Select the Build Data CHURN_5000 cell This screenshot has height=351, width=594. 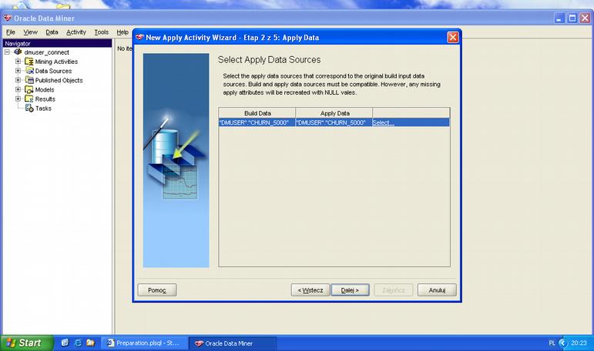[x=257, y=122]
